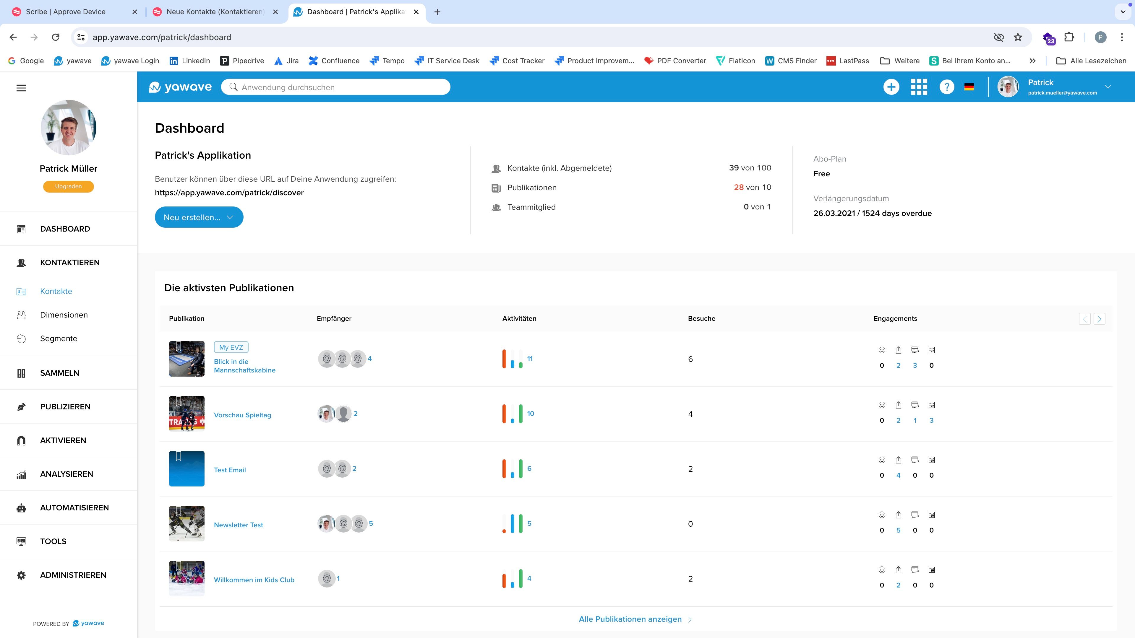Open the help question mark icon
This screenshot has height=638, width=1135.
tap(946, 87)
